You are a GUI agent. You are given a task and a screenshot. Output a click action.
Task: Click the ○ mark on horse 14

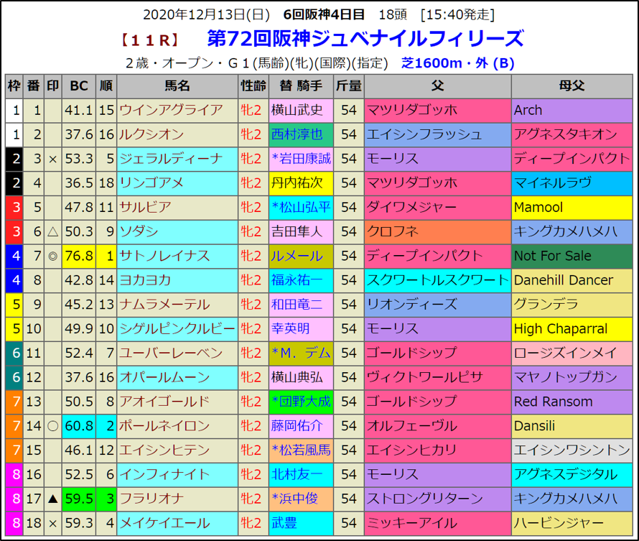[52, 426]
